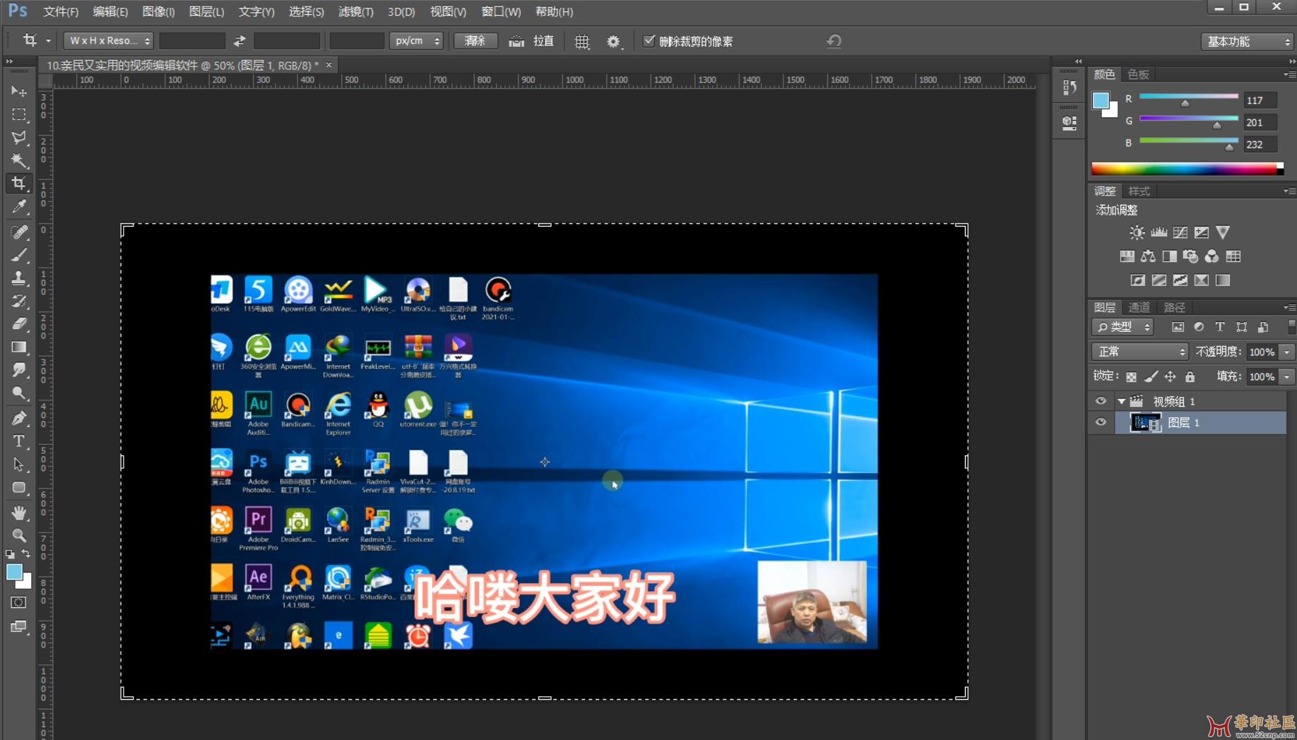Toggle lock position
Screen dimensions: 1297x740
tap(1171, 377)
